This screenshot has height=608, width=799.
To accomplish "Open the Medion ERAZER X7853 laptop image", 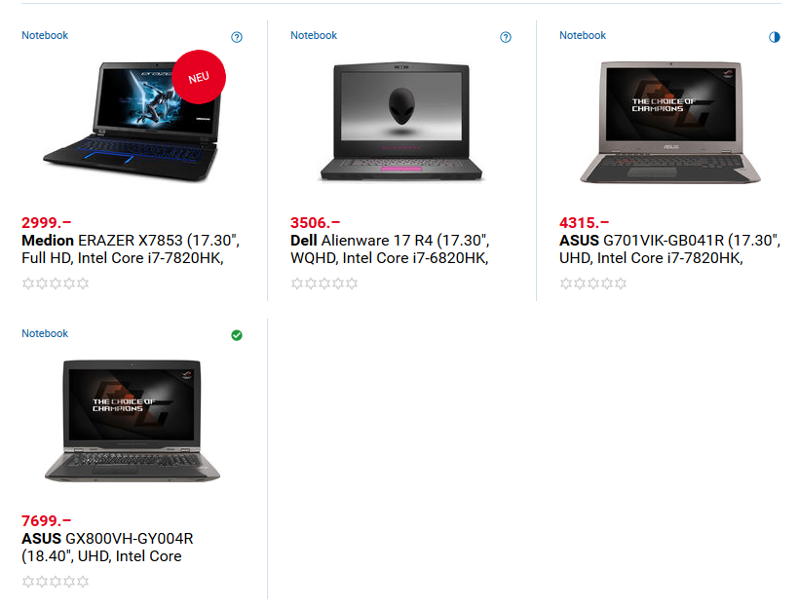I will click(131, 121).
